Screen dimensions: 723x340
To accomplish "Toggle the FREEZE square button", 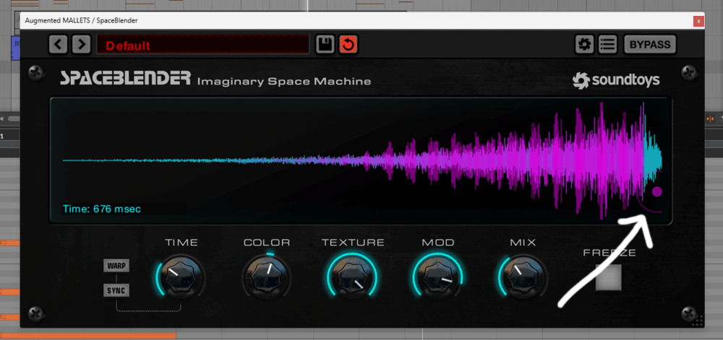I will [x=608, y=277].
